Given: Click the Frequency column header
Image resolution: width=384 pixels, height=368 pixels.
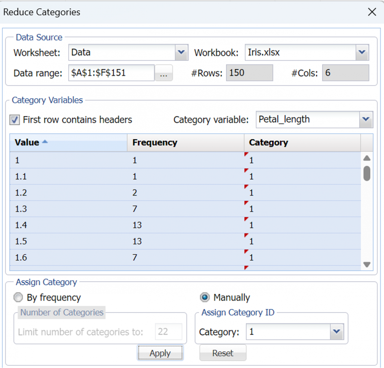Looking at the screenshot, I should pos(155,142).
